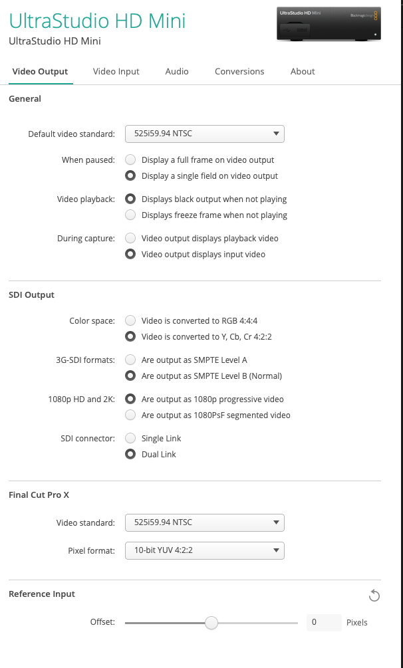Select Display a single field on video output
This screenshot has height=668, width=403.
click(130, 176)
